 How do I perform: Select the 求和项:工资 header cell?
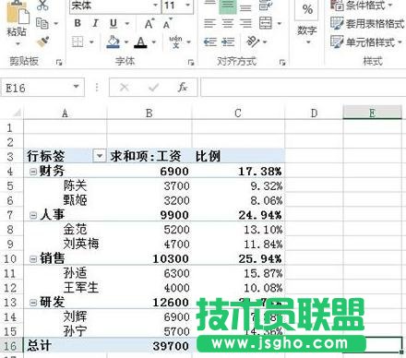click(149, 156)
